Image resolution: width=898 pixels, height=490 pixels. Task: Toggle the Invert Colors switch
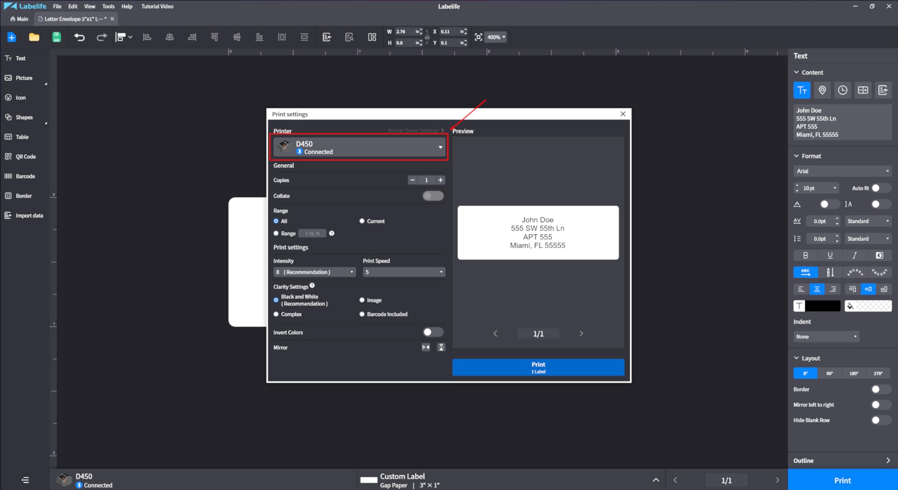click(432, 332)
